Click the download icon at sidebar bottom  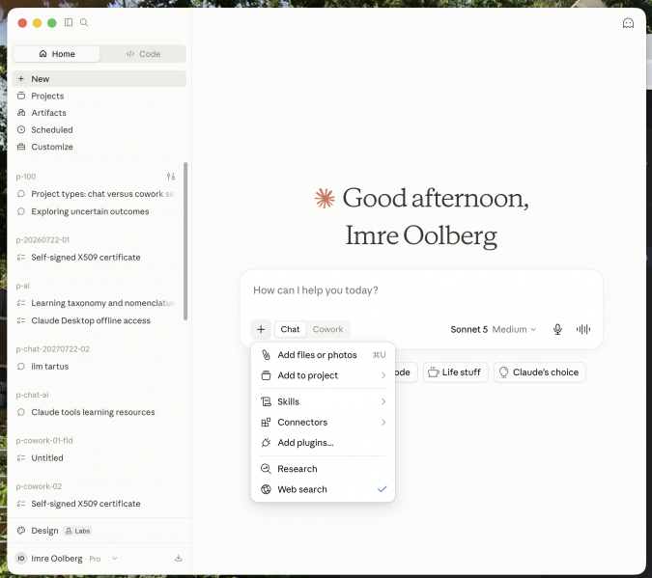point(179,558)
